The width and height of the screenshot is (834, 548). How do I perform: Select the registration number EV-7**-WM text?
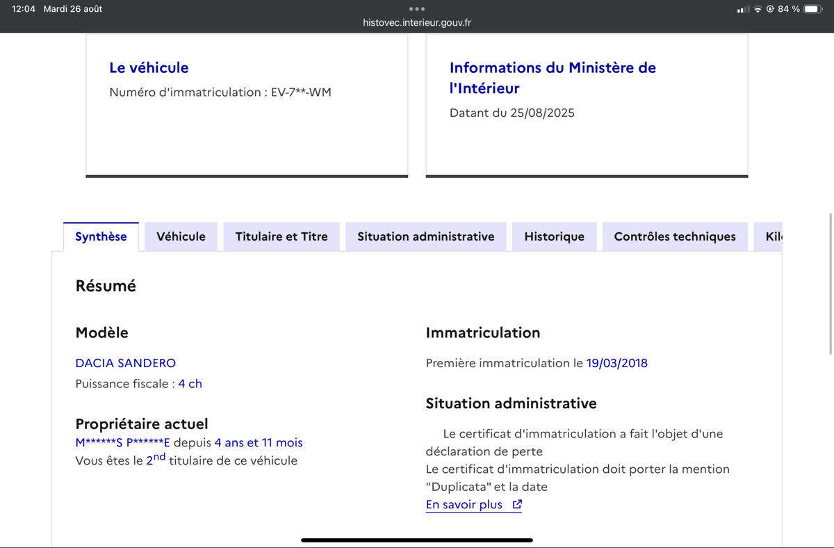[301, 92]
